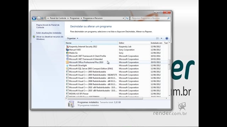Select Microsoft SQL Server 2005 Compact Edition name

pos(91,68)
